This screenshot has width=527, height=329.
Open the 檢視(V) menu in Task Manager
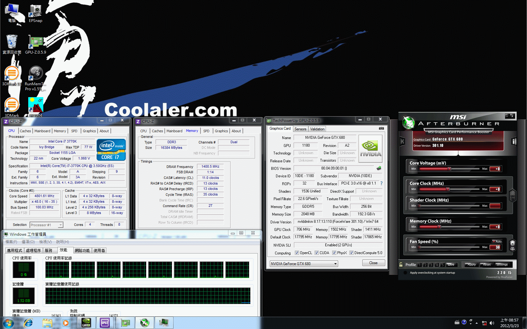click(x=45, y=242)
